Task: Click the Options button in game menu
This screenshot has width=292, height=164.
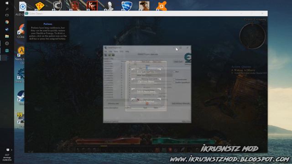Action: (x=146, y=82)
